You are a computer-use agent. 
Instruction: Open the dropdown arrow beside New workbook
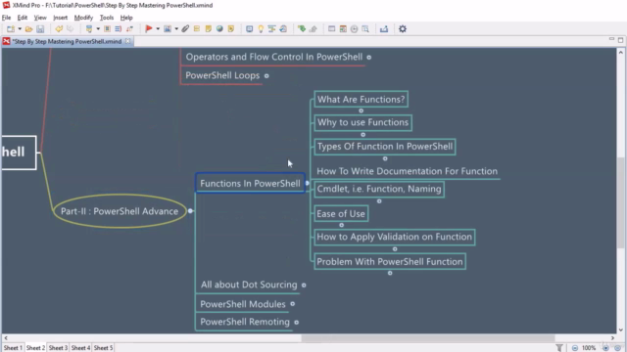pyautogui.click(x=20, y=28)
